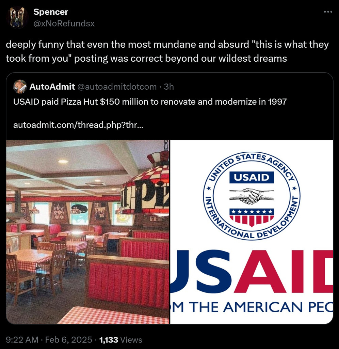Click AutoAdmit's profile picture in quoted tweet

tap(20, 87)
